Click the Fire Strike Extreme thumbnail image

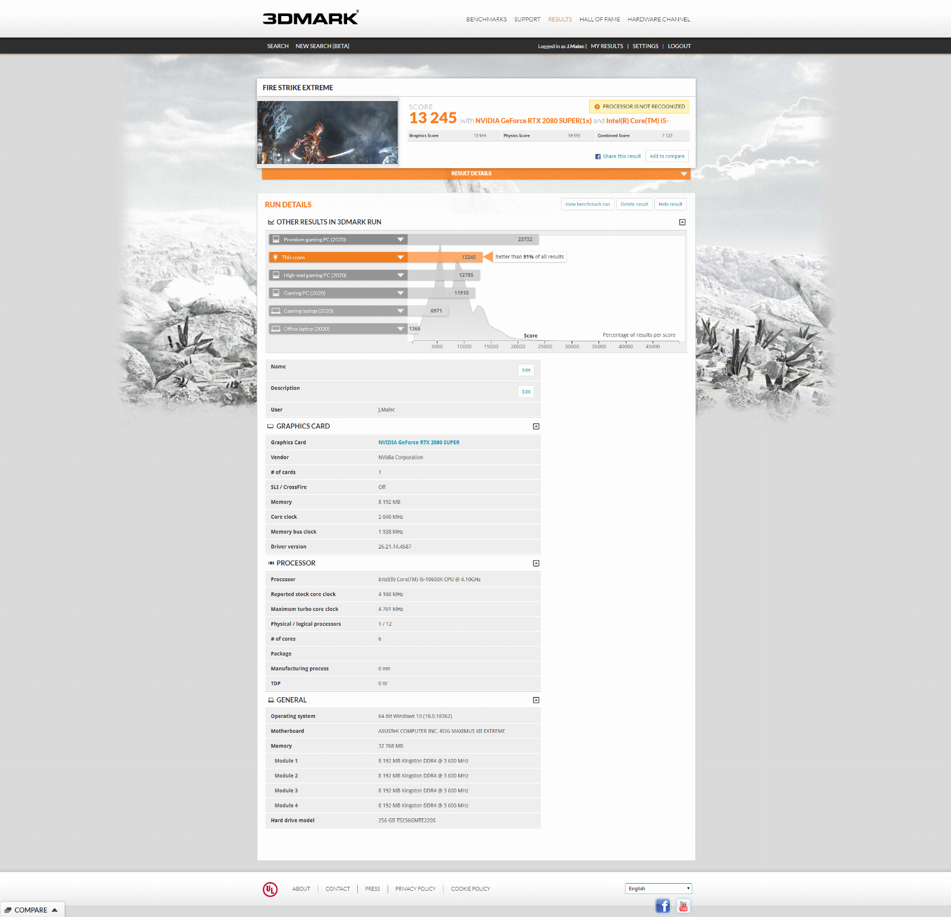click(x=328, y=133)
